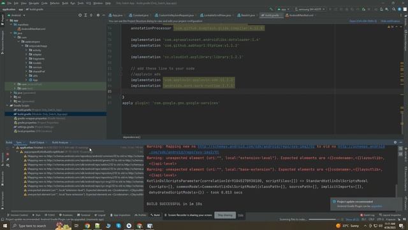The height and width of the screenshot is (230, 408).
Task: Select AndroidManifest.xml in project tree
Action: pyautogui.click(x=31, y=29)
